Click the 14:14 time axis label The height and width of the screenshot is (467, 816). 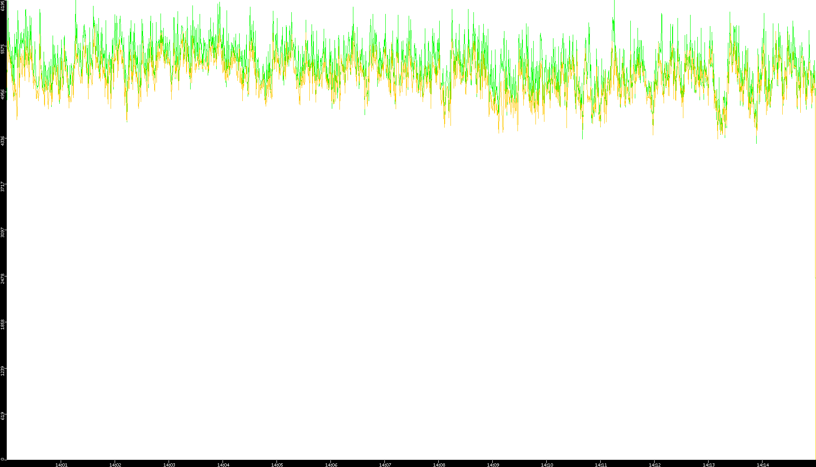(x=762, y=465)
